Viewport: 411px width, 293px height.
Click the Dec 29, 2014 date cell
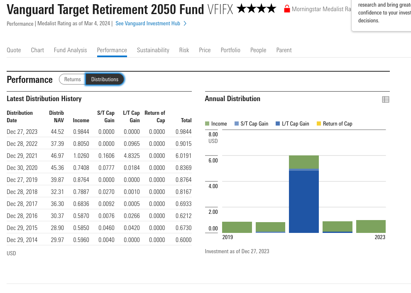coord(22,240)
